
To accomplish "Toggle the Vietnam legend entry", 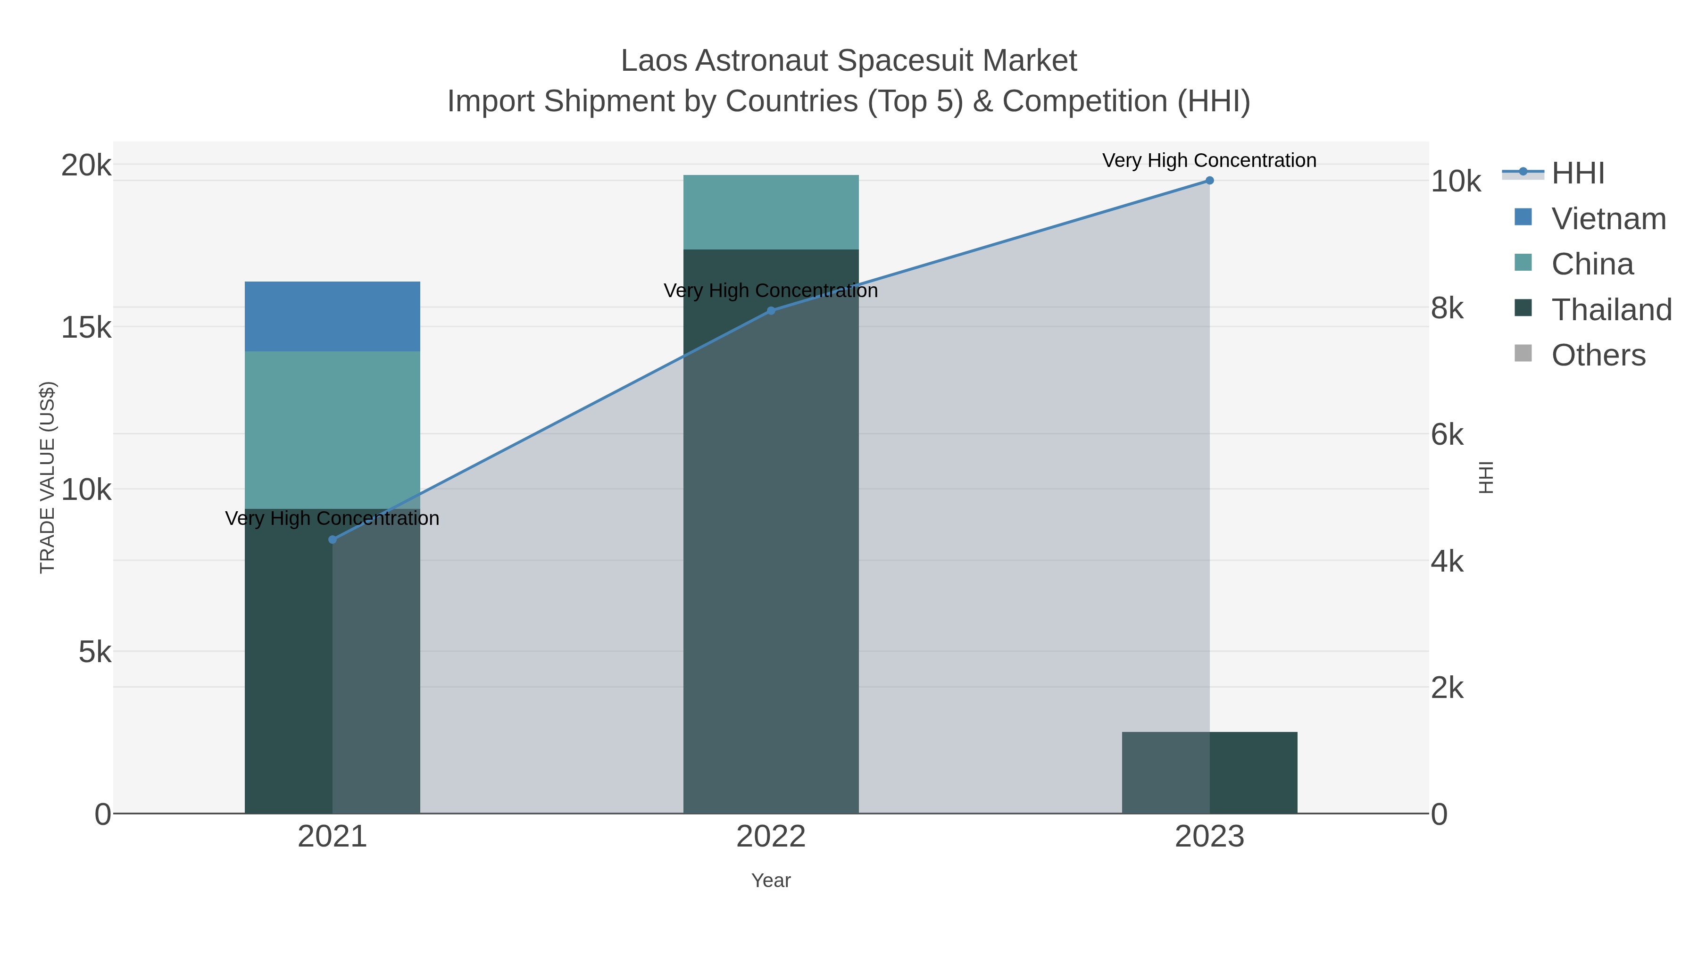I will pos(1590,218).
